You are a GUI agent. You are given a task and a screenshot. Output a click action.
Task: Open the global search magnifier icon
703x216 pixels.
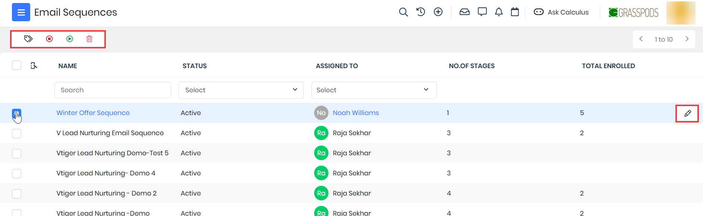[x=403, y=12]
